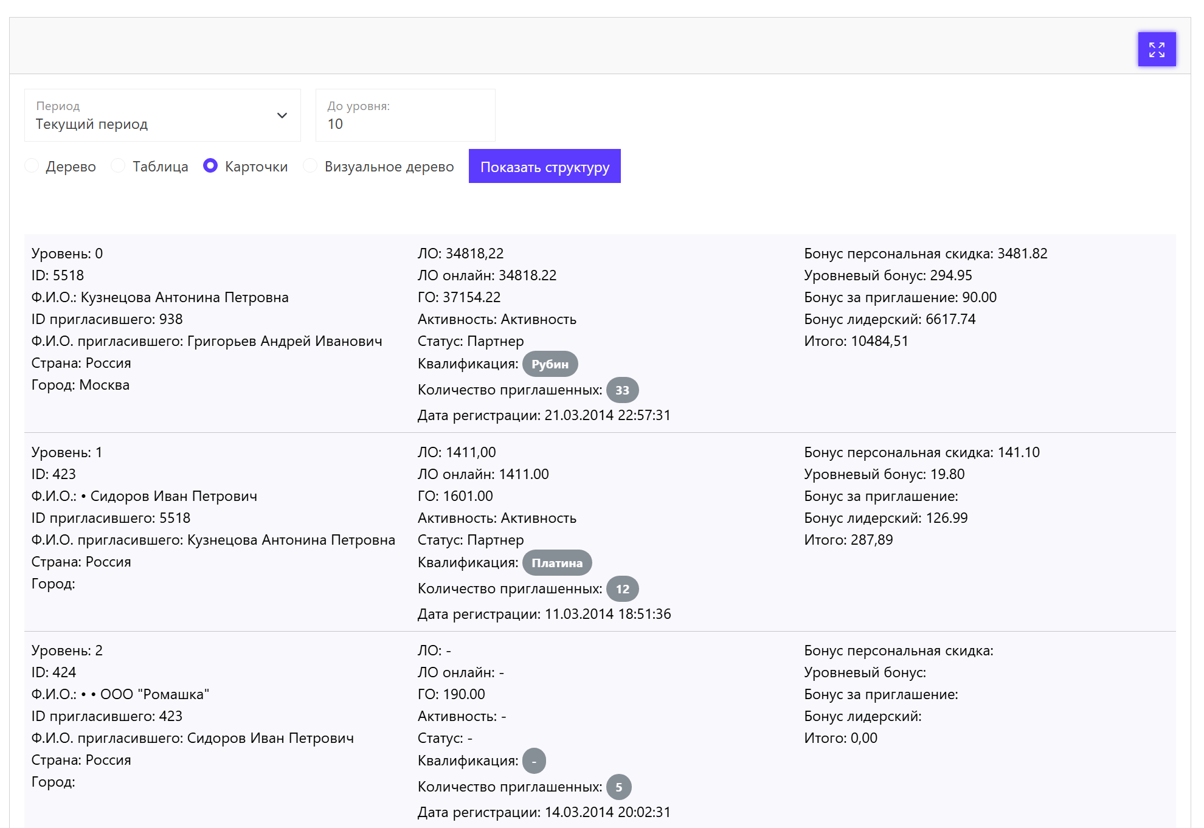
Task: Select the Дерево radio button
Action: 32,166
